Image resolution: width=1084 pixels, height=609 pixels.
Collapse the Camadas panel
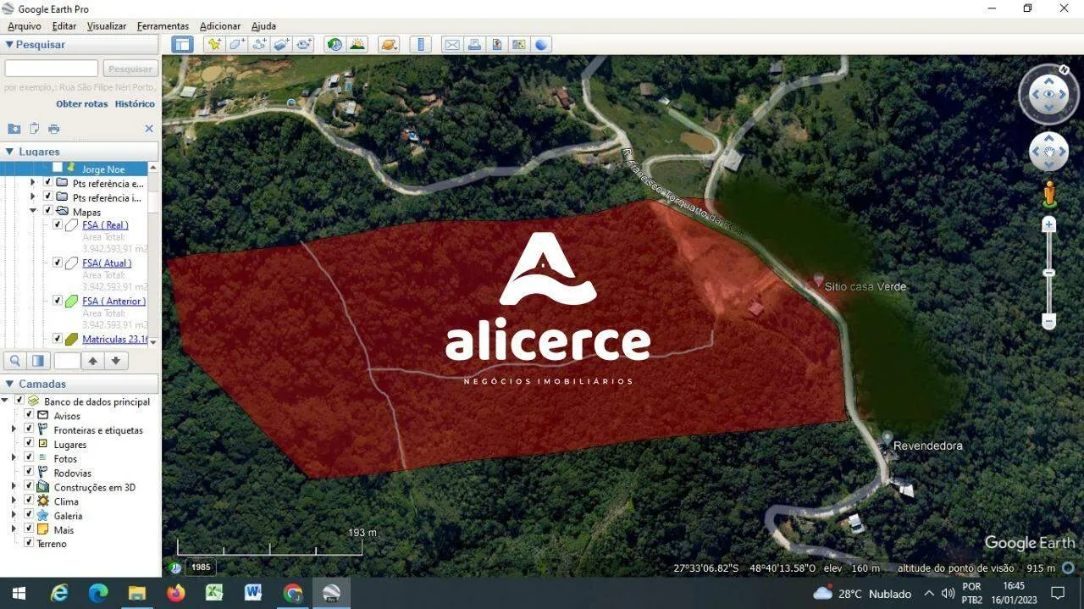tap(9, 384)
